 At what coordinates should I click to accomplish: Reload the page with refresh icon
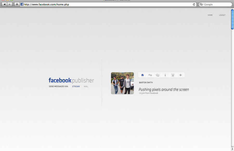(194, 4)
